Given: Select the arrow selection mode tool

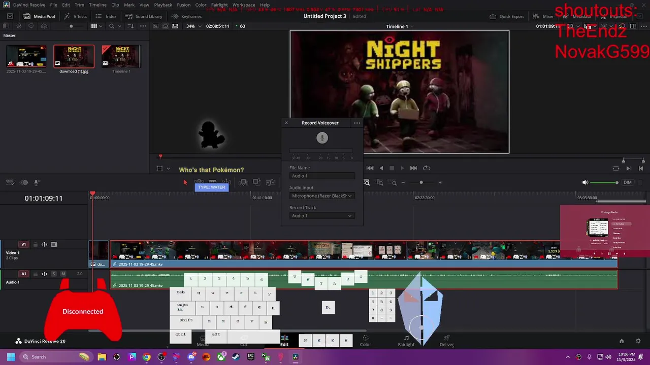Looking at the screenshot, I should [185, 182].
